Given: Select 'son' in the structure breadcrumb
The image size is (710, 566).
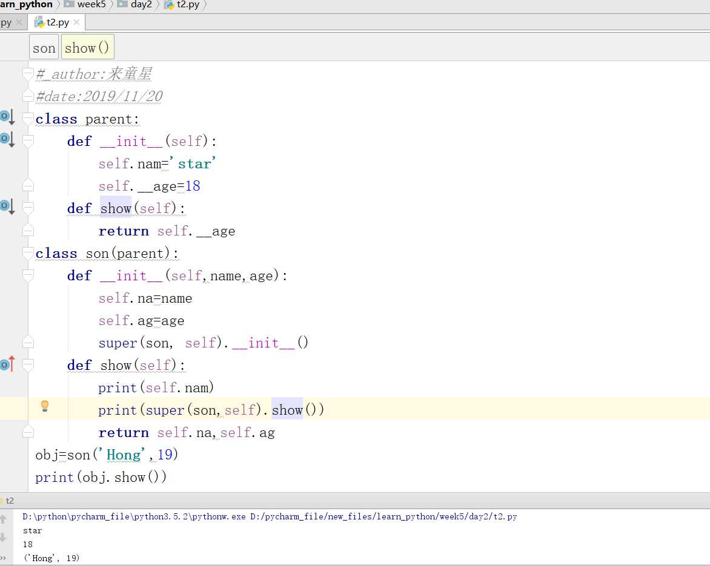Looking at the screenshot, I should coord(44,47).
